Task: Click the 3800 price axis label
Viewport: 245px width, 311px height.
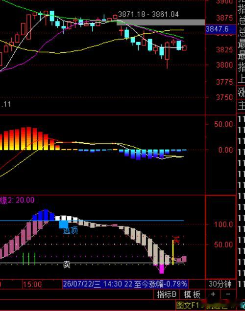Action: click(224, 65)
